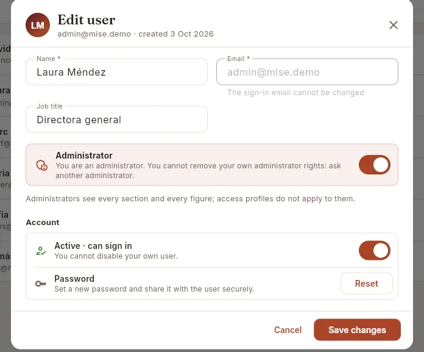Toggle the Administrator switch
This screenshot has height=352, width=424.
click(374, 165)
